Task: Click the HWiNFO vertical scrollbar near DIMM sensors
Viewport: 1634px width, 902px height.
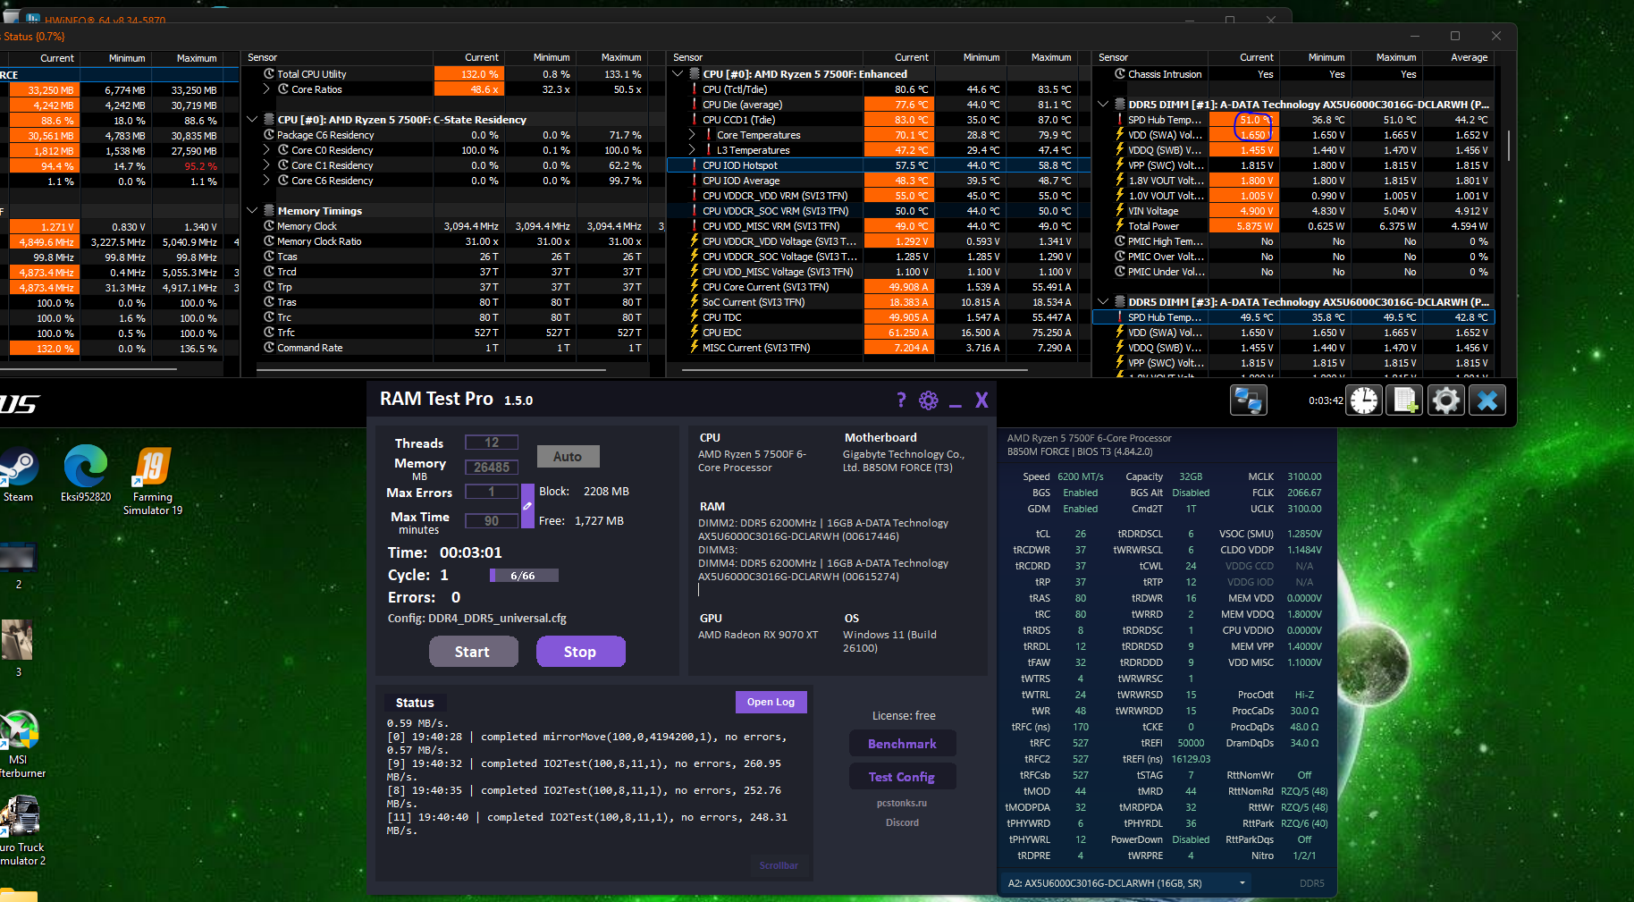Action: pos(1509,146)
